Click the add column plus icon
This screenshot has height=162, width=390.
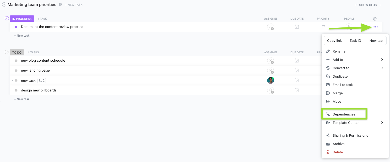[x=375, y=19]
